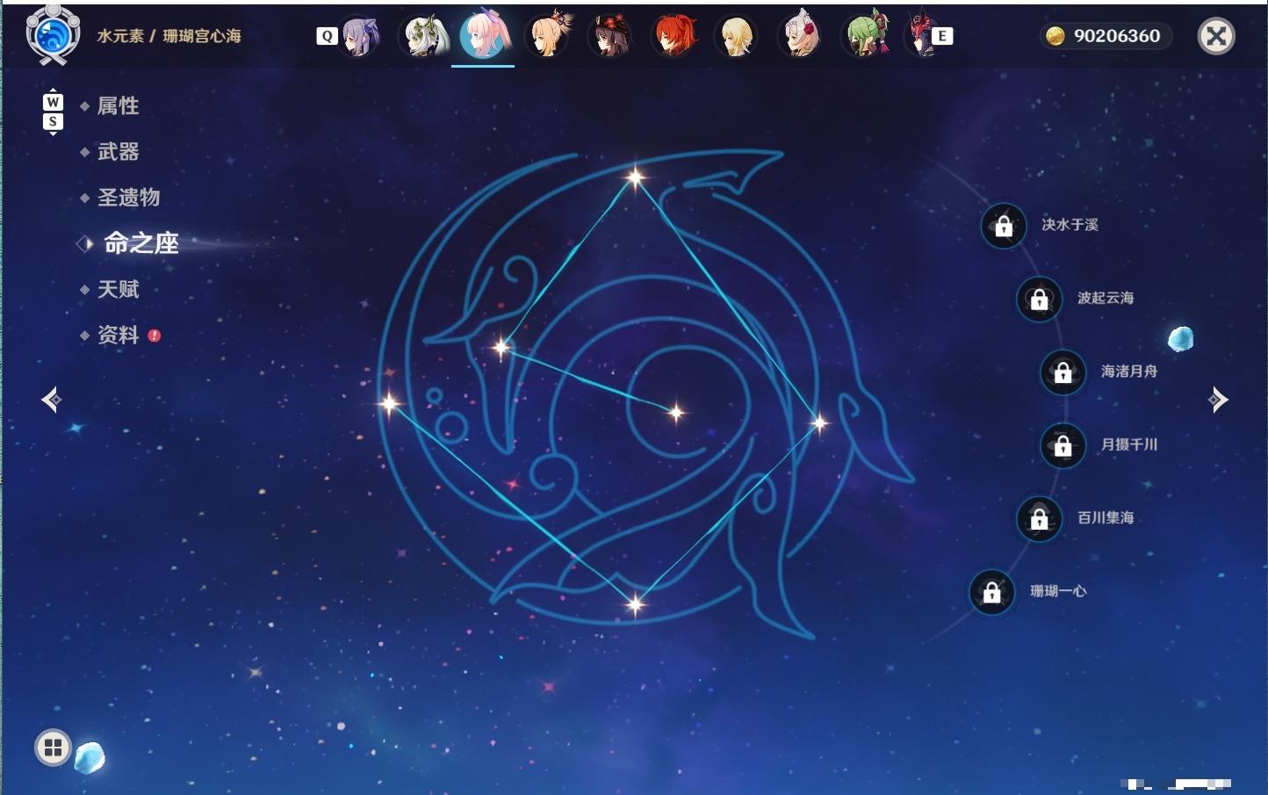Open the 圣遗物 artifacts menu
The width and height of the screenshot is (1268, 795).
click(128, 198)
